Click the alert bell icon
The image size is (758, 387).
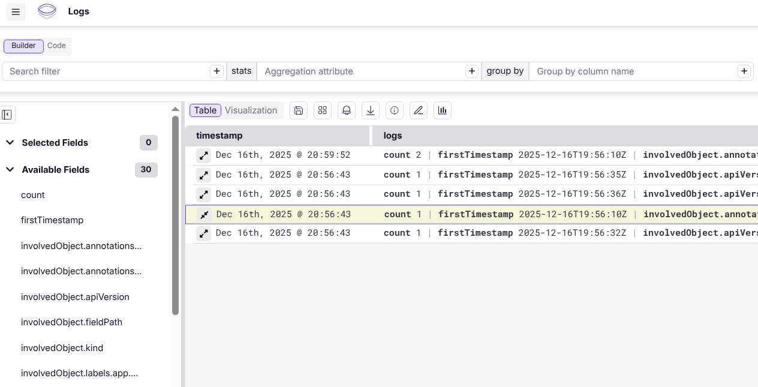pyautogui.click(x=347, y=110)
